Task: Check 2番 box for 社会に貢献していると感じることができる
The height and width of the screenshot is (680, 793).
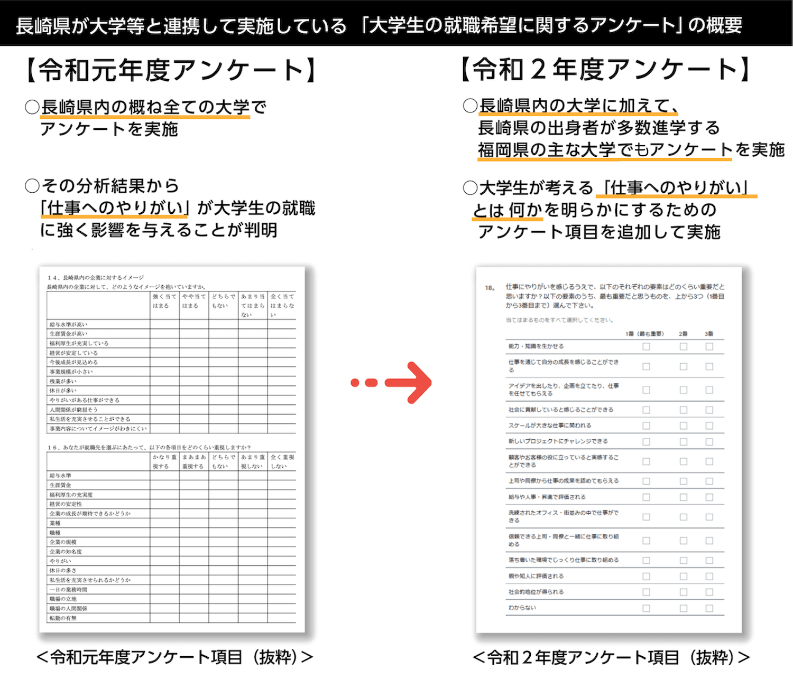Action: coord(684,410)
